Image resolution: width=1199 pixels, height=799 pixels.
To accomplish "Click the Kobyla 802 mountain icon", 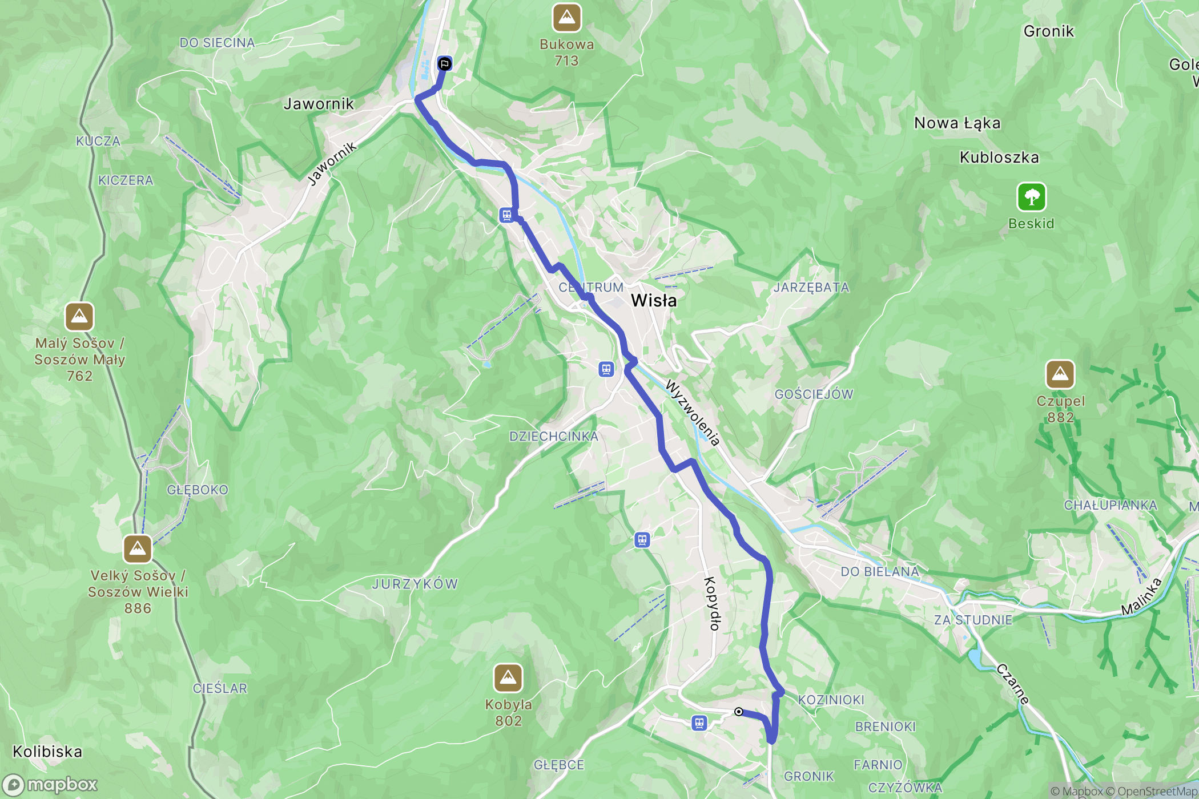I will click(508, 678).
